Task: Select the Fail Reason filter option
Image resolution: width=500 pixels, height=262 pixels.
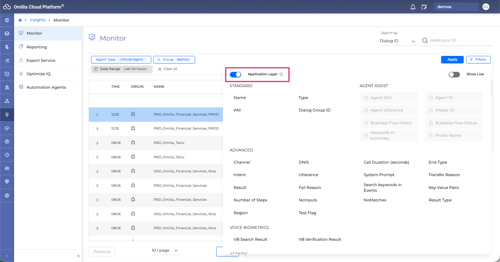Action: click(310, 188)
